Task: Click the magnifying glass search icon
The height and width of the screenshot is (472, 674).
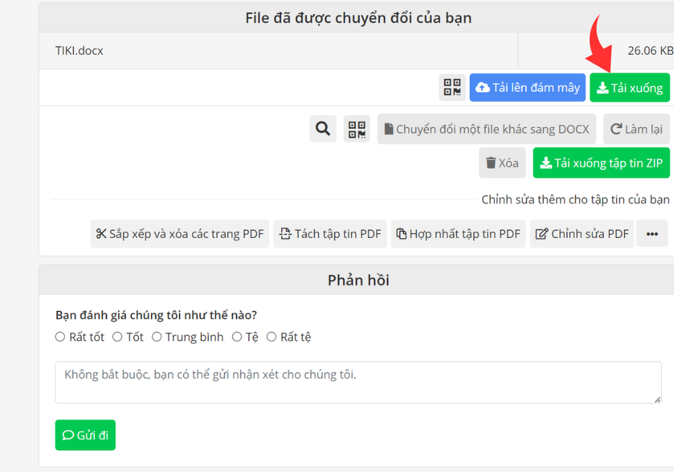Action: tap(323, 128)
